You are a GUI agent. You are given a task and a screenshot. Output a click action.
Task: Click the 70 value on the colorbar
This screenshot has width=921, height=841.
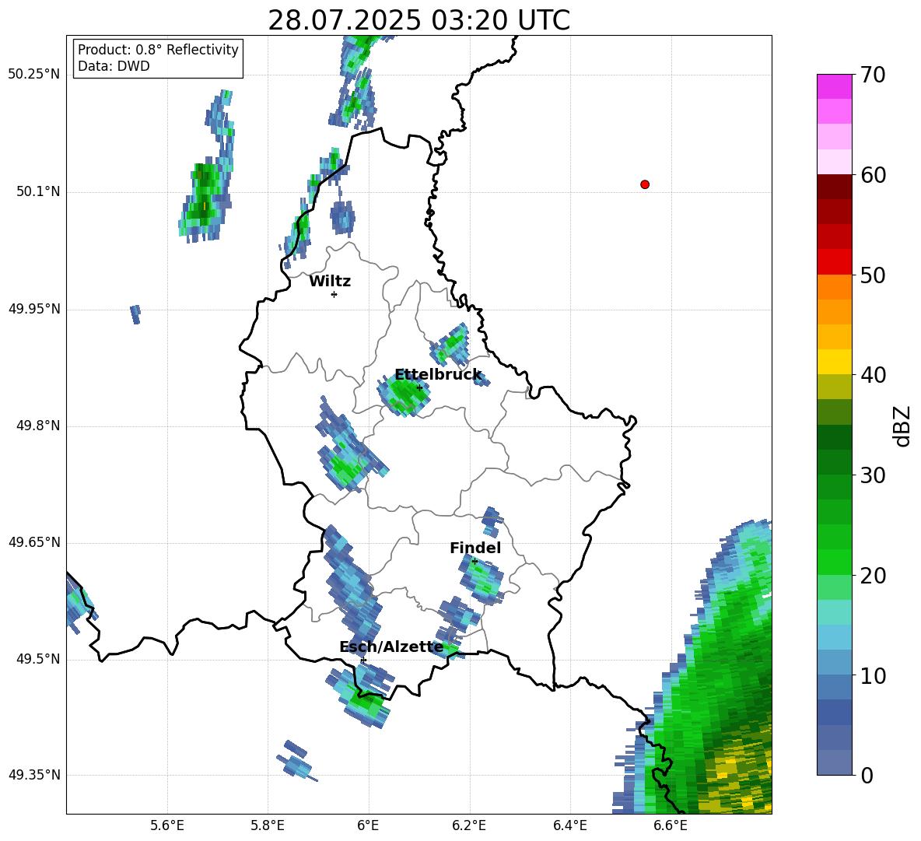[x=873, y=75]
